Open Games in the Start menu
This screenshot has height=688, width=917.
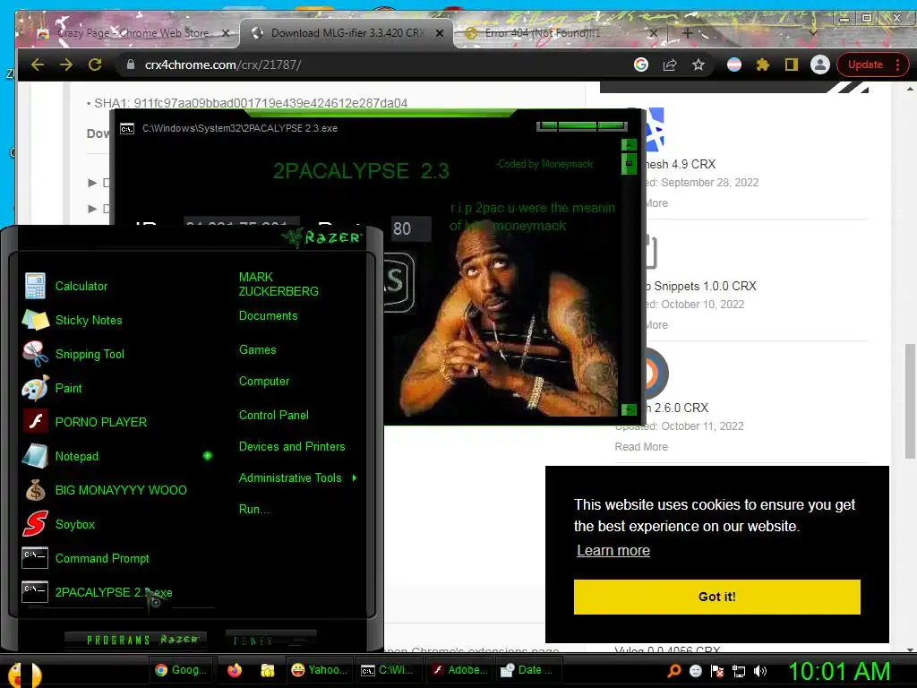257,350
